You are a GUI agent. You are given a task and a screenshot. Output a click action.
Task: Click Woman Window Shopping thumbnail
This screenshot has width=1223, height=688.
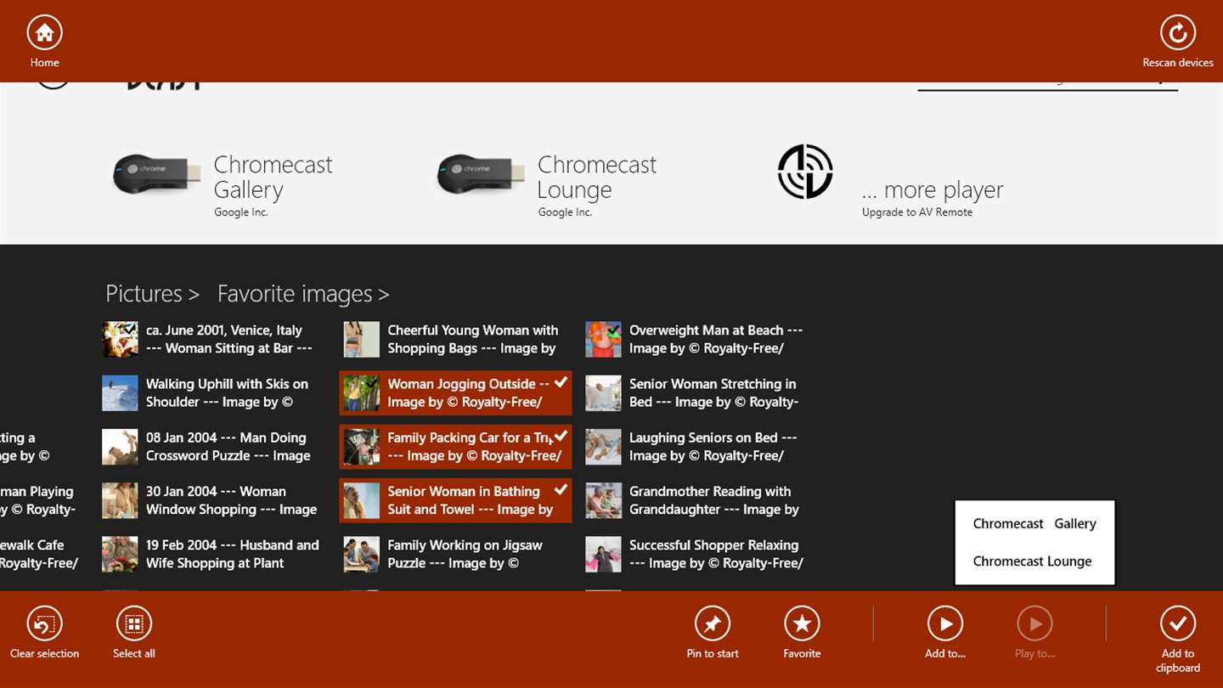click(x=120, y=500)
